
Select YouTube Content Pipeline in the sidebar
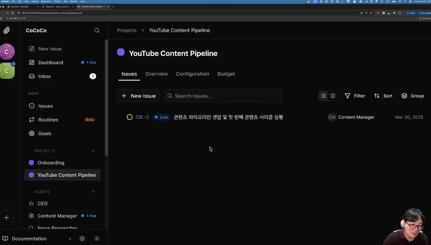(x=62, y=175)
